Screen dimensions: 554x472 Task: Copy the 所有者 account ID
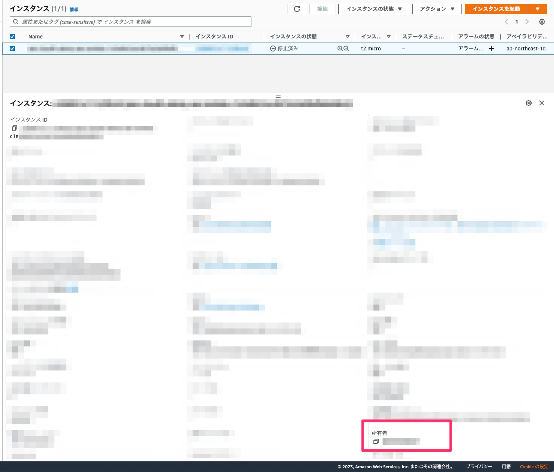pos(376,441)
